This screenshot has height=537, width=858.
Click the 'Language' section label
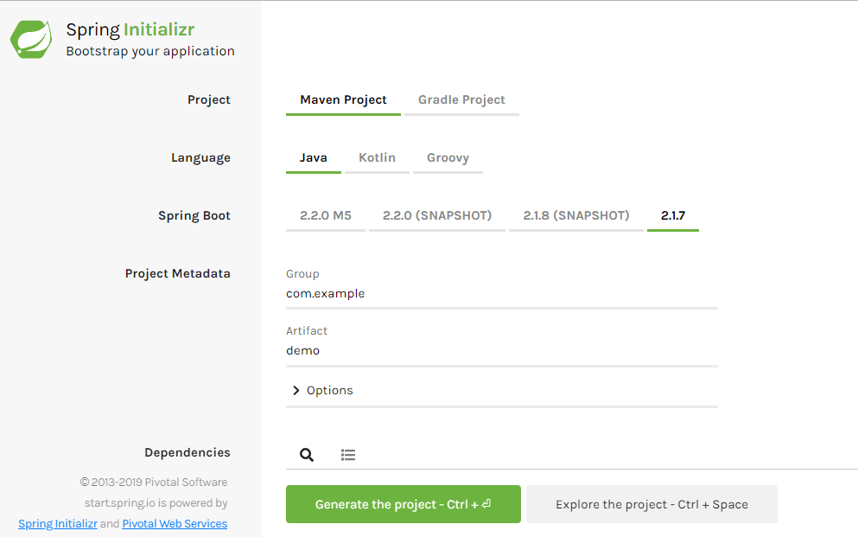click(200, 158)
